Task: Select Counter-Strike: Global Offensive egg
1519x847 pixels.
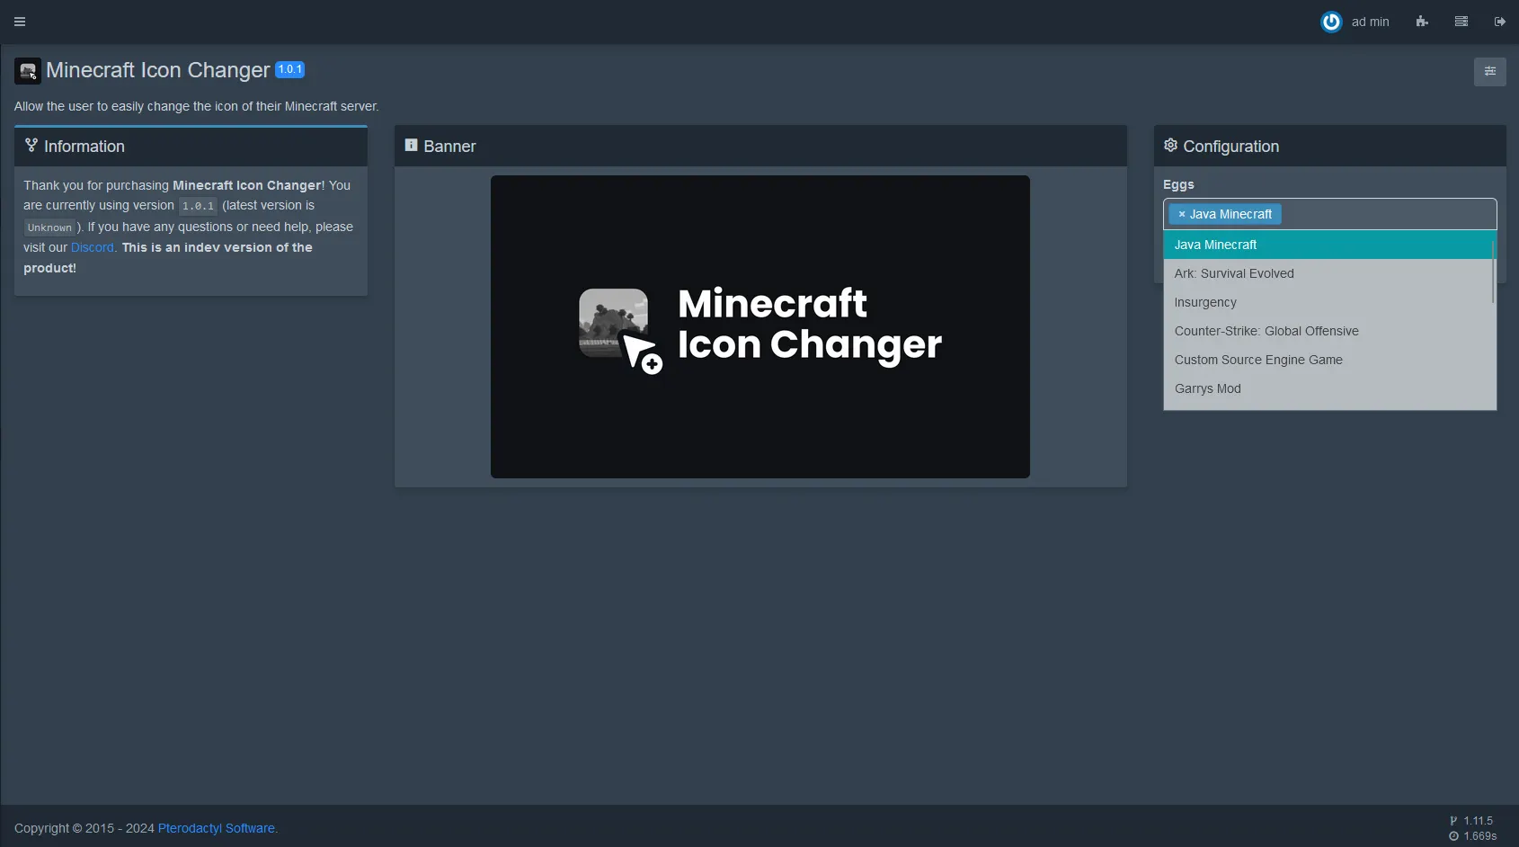Action: (1266, 331)
